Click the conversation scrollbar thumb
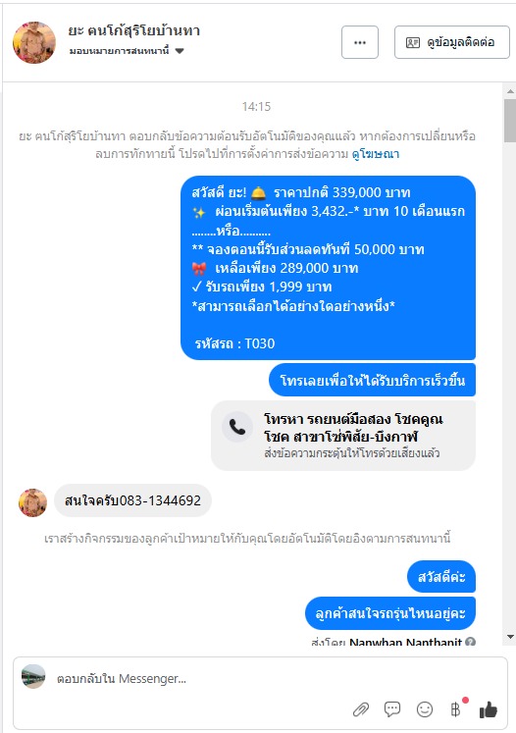Screen dimensions: 516x733 click(510, 121)
